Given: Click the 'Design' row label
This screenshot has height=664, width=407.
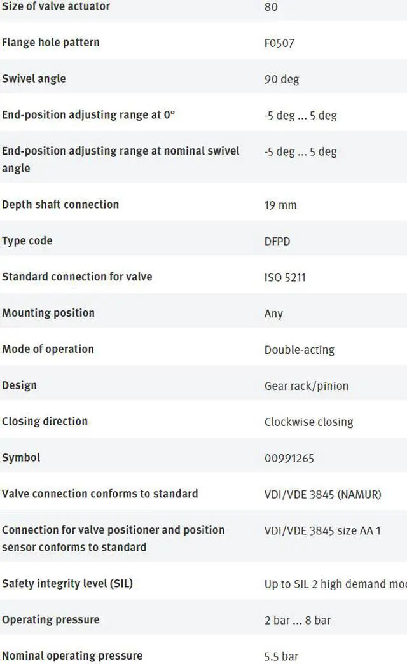Looking at the screenshot, I should click(20, 385).
